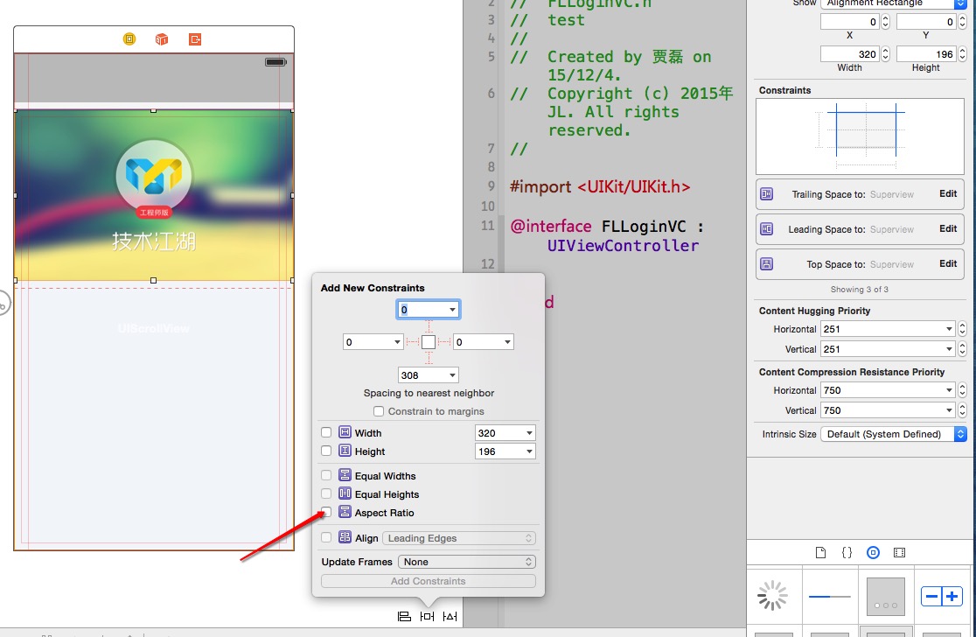
Task: Show the Object library
Action: pos(874,552)
